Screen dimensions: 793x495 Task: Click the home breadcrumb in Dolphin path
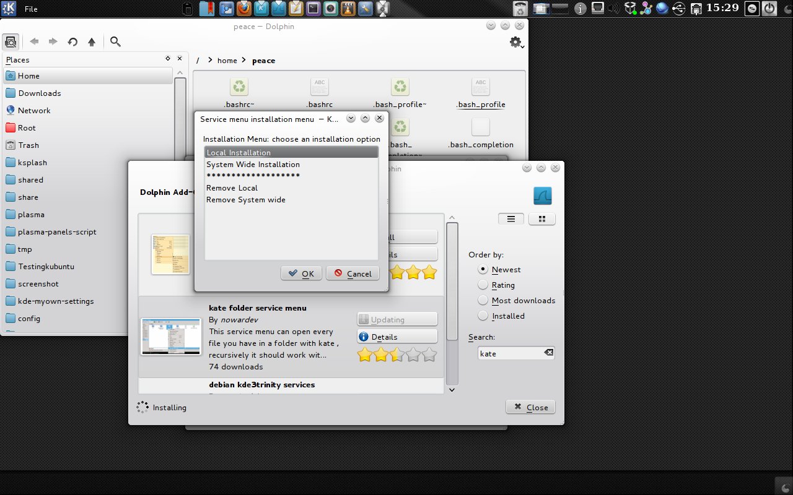point(227,60)
